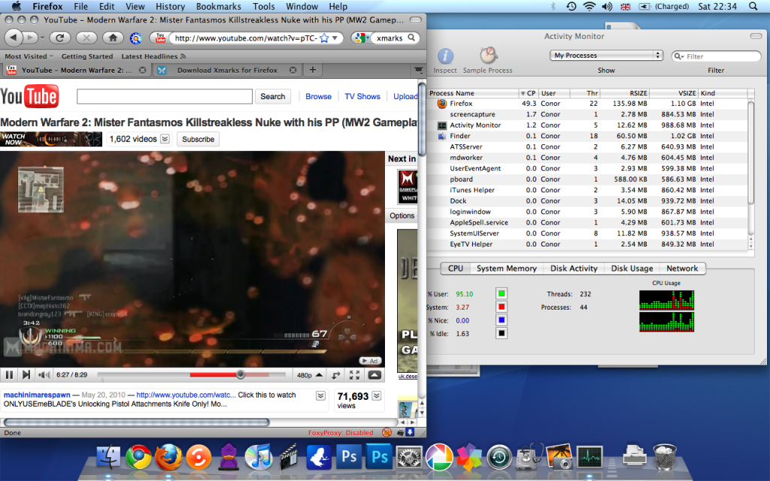Select the Firefox process row
Screen dimensions: 770x481
tap(587, 104)
